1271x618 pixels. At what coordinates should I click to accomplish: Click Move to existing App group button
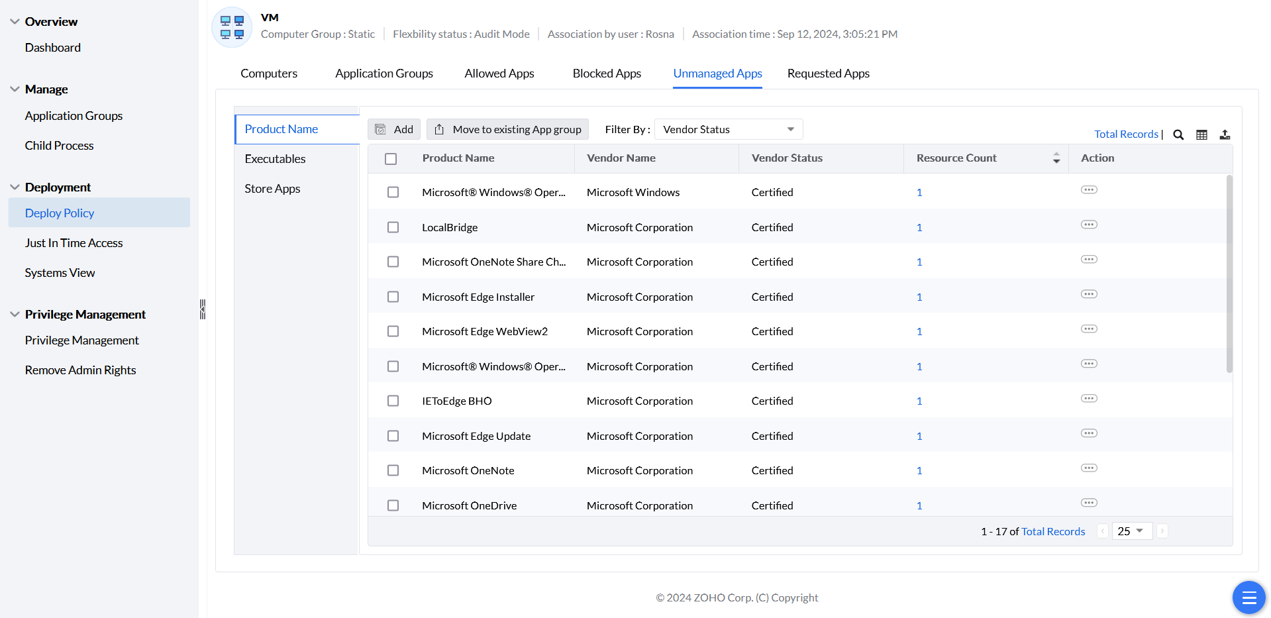[507, 129]
